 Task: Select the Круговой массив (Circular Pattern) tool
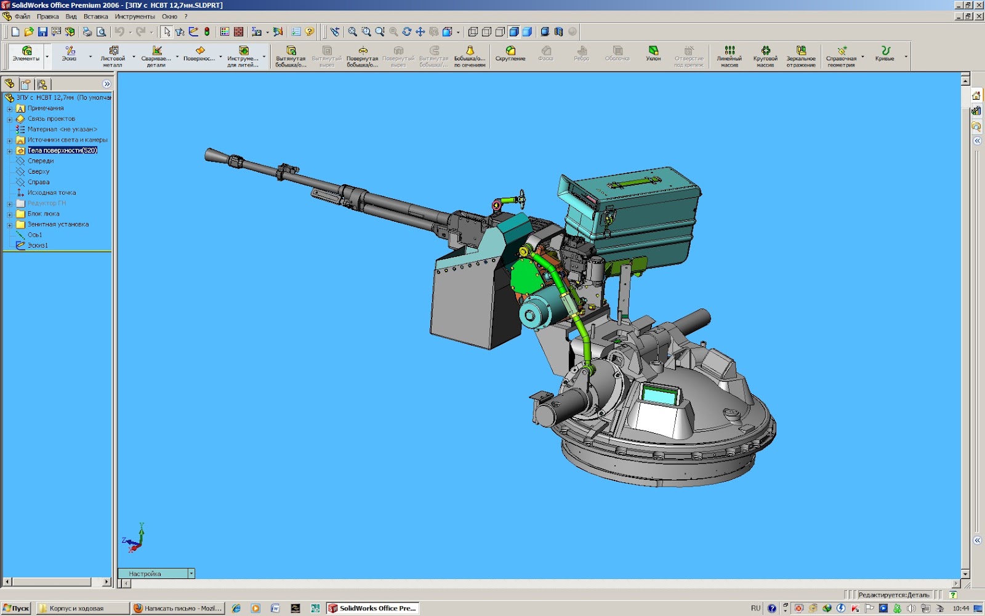click(765, 55)
